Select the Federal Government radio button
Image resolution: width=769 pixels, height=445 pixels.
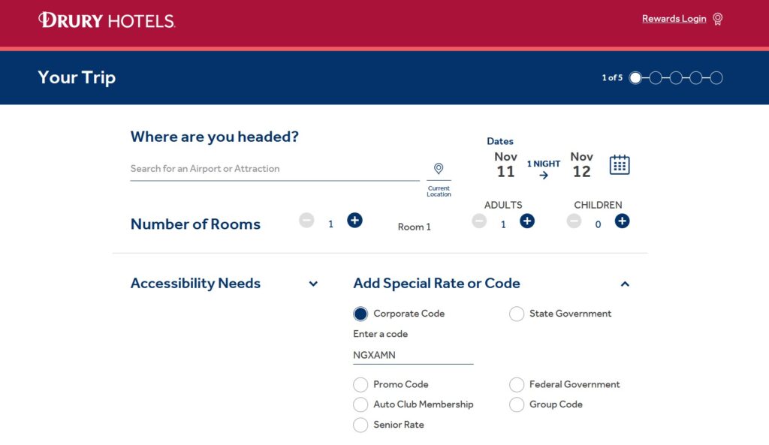(517, 385)
